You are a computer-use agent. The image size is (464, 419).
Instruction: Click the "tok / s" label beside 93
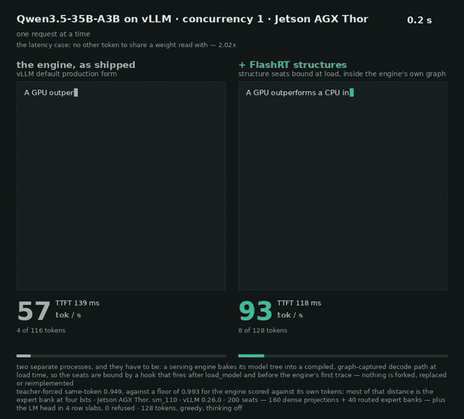(x=290, y=315)
